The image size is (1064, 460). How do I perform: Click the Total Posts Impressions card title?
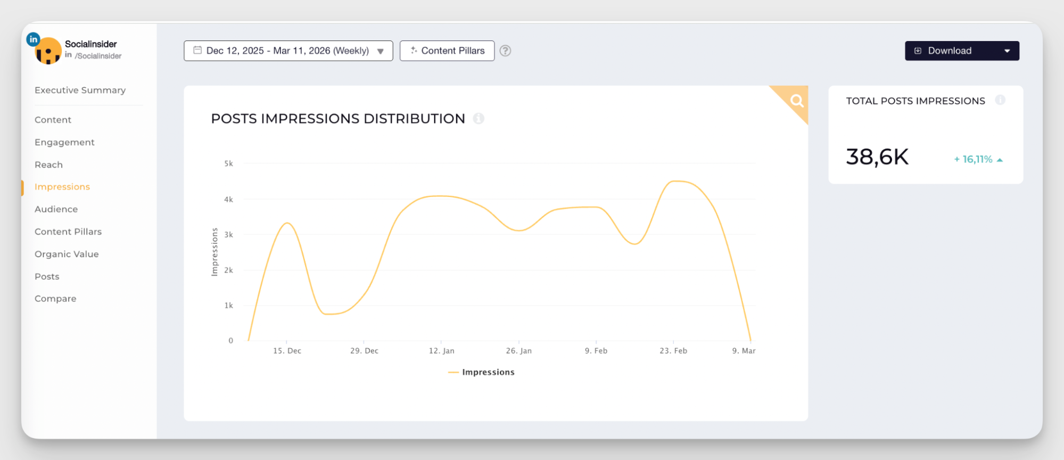coord(915,101)
